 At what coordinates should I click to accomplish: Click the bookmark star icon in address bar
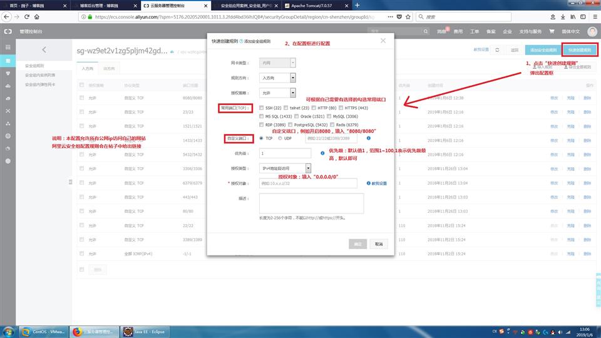(408, 17)
